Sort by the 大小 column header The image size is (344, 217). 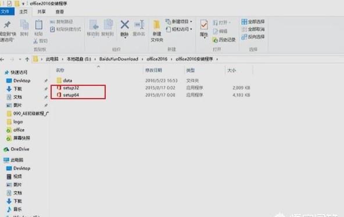(232, 70)
